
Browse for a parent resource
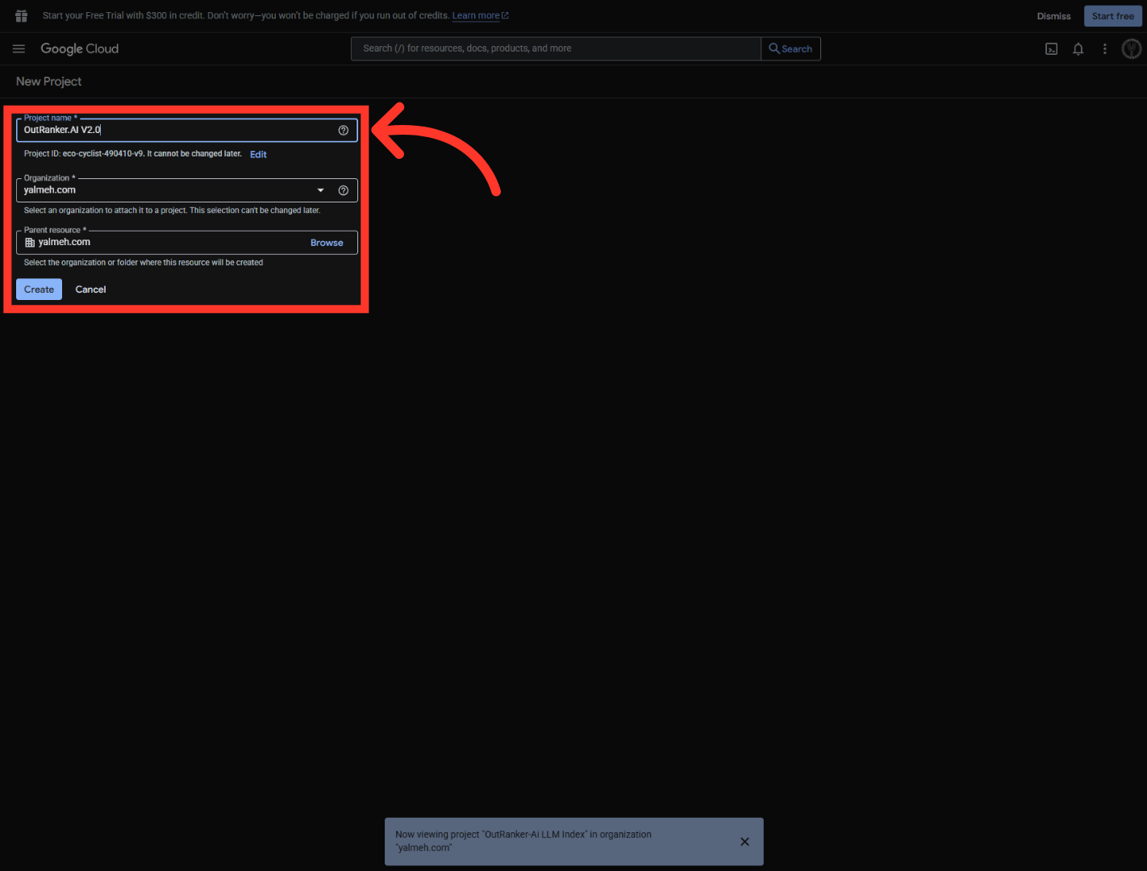tap(327, 243)
